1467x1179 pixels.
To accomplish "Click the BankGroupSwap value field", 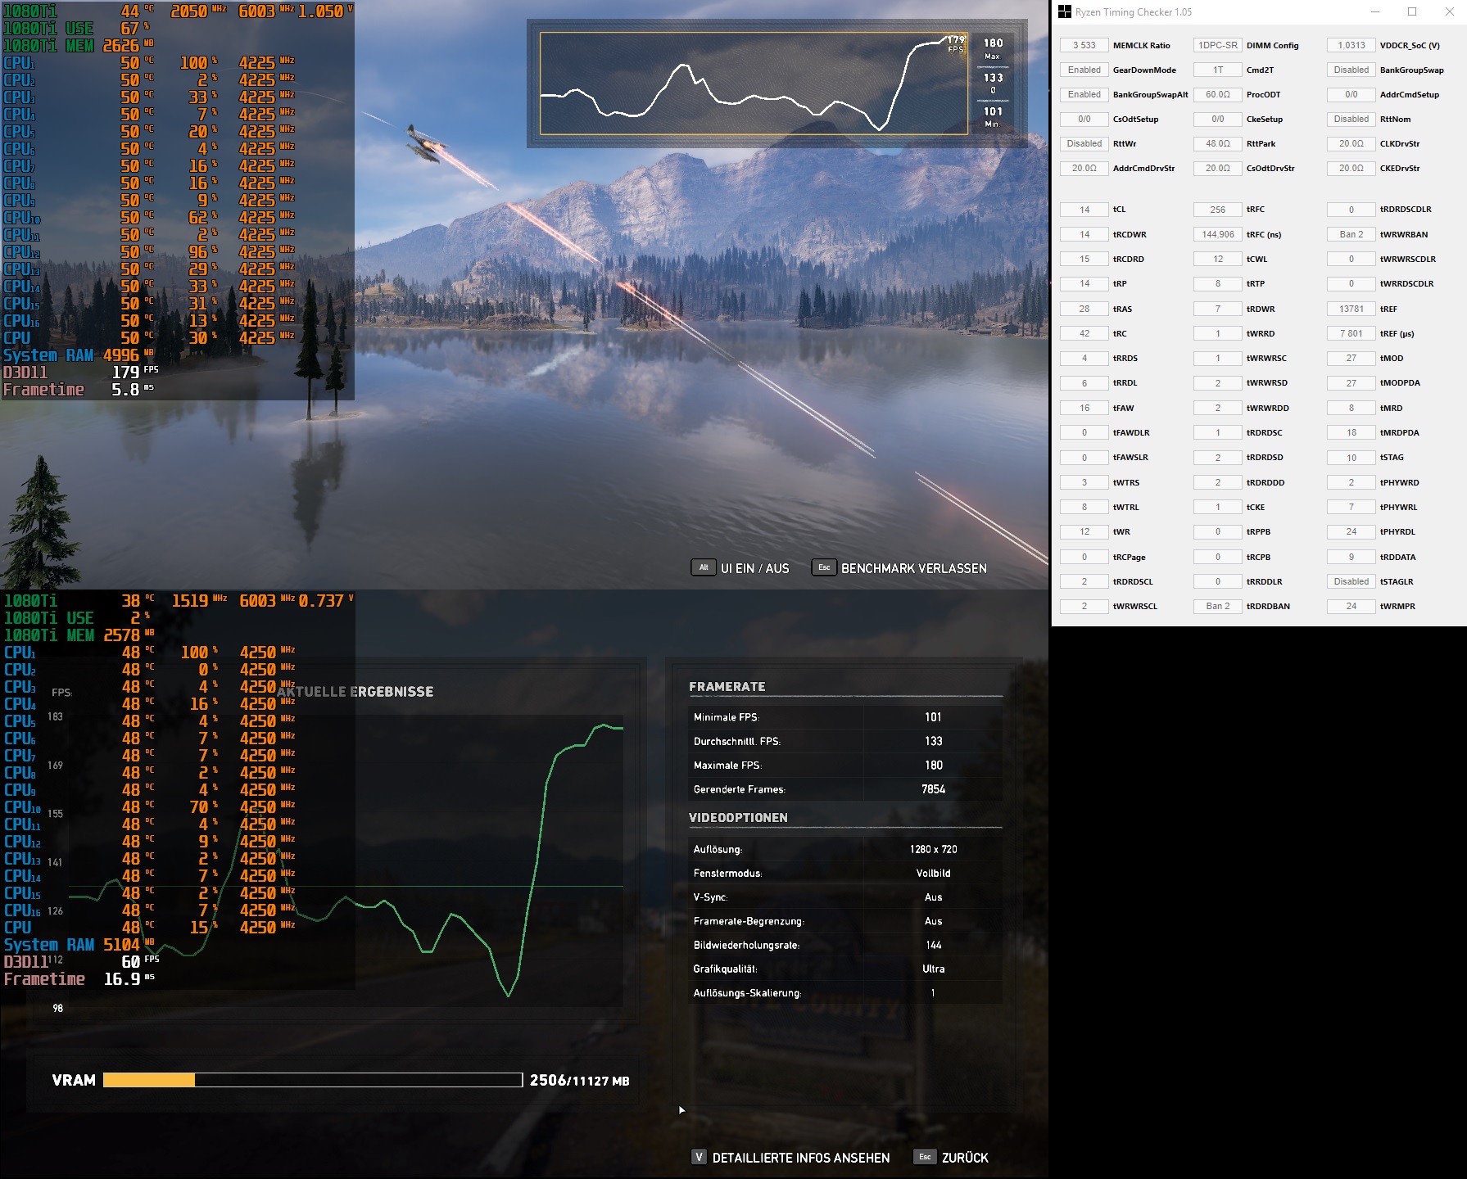I will click(x=1352, y=70).
